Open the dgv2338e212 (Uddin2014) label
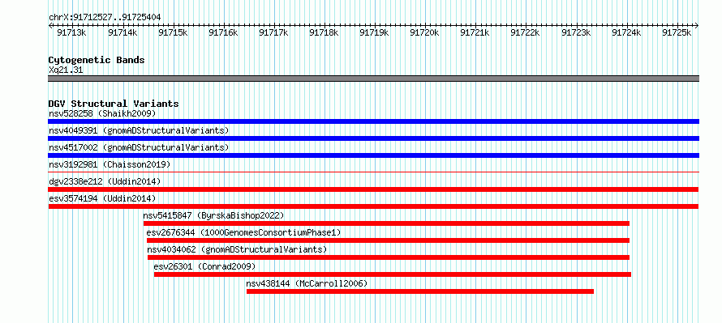The width and height of the screenshot is (722, 323). coord(105,181)
